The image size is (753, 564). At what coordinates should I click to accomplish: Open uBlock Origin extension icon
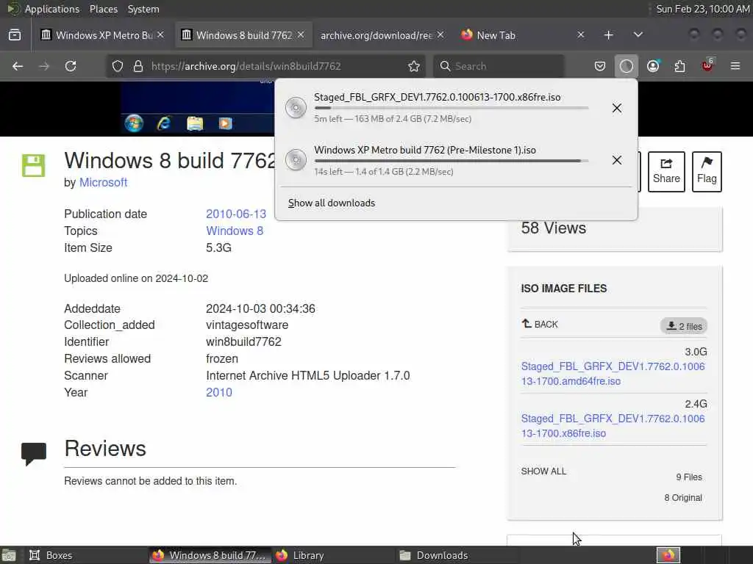707,66
